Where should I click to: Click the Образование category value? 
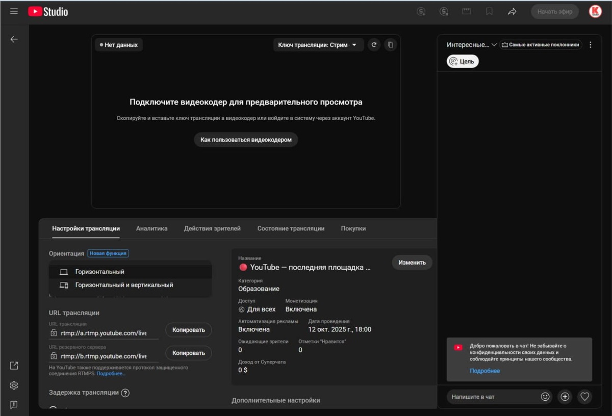click(259, 289)
